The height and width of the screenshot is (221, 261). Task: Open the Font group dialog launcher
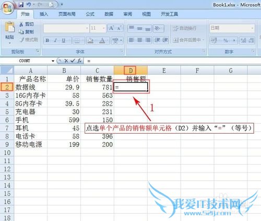click(x=122, y=51)
